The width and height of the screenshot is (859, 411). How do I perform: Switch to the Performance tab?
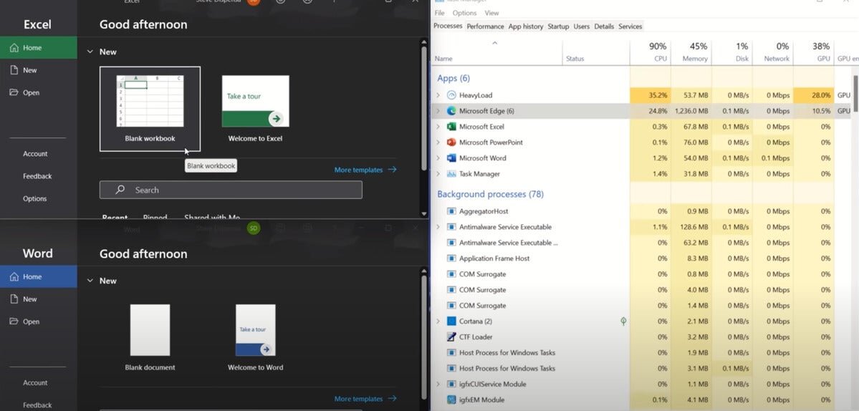pyautogui.click(x=485, y=26)
